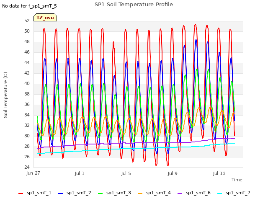The height and width of the screenshot is (201, 268).
Task: Select the sp1_smT_2 legend label
Action: (79, 193)
